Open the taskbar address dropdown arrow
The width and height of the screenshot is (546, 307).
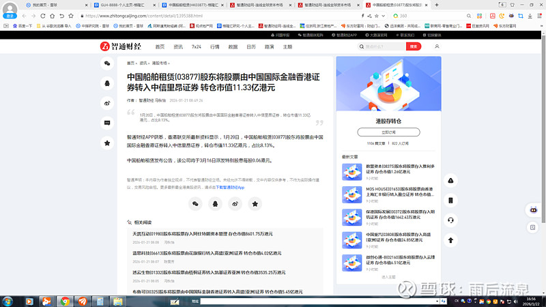(x=437, y=301)
